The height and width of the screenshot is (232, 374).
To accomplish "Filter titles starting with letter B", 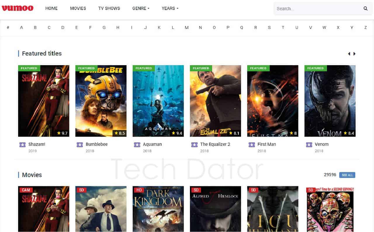I will pyautogui.click(x=35, y=27).
